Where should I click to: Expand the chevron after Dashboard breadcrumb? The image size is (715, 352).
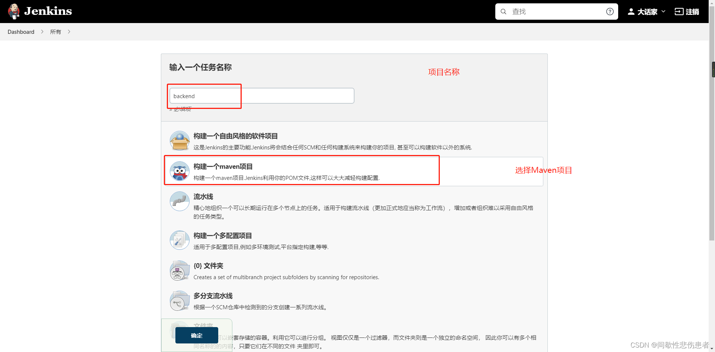pos(42,32)
